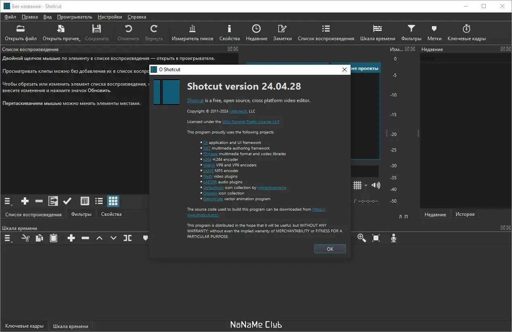Click the timeline copy icon
The height and width of the screenshot is (332, 512).
point(39,238)
